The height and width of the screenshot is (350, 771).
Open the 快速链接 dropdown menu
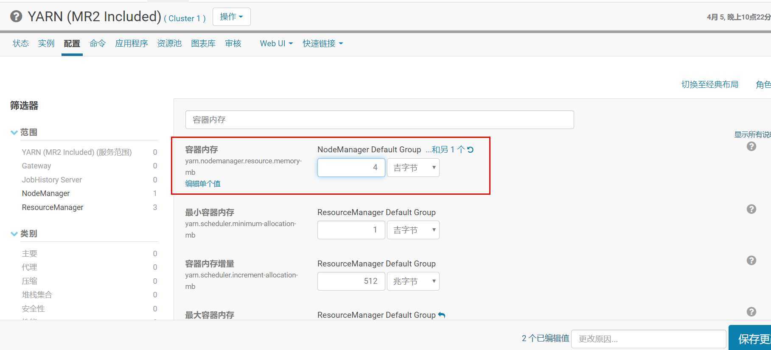(323, 43)
